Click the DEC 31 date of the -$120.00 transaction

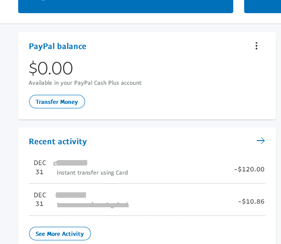(40, 167)
